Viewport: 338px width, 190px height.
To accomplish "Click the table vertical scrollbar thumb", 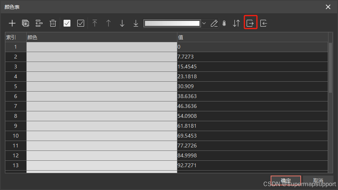I will click(x=330, y=68).
